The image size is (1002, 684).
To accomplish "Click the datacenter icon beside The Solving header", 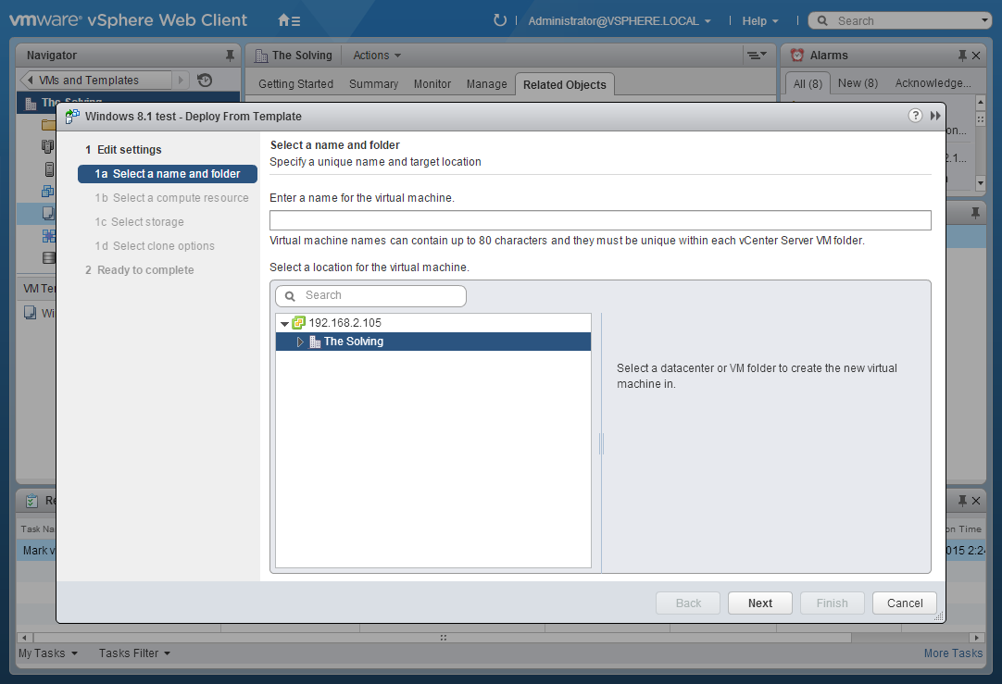I will (x=261, y=56).
